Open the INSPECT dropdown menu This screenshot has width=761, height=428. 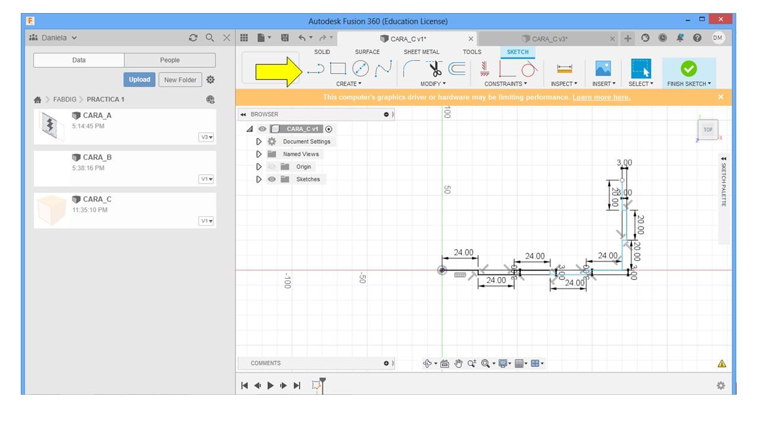(564, 84)
